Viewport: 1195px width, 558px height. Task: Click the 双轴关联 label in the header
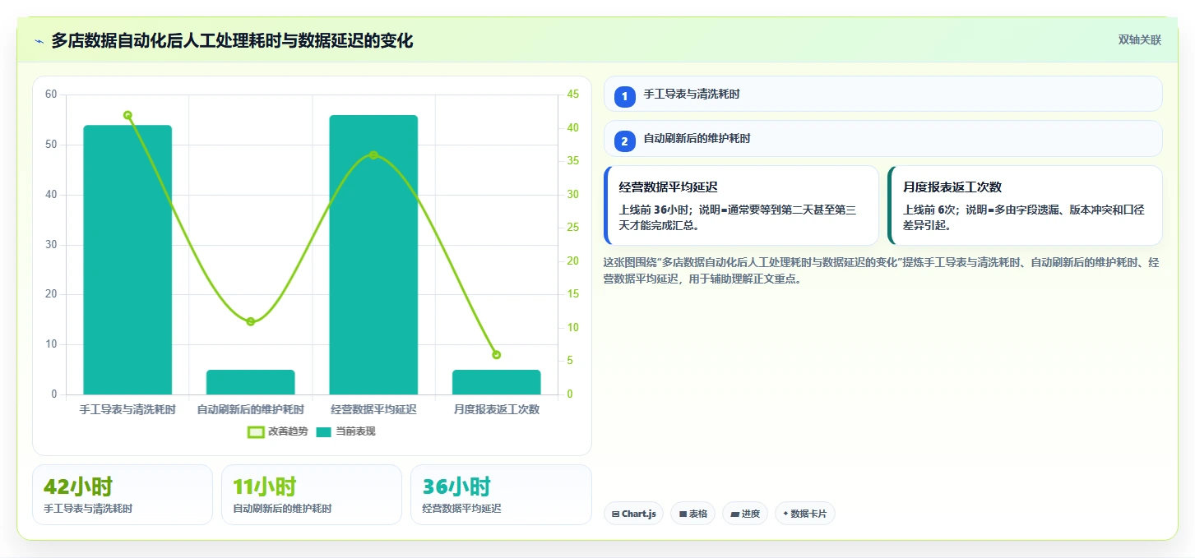click(x=1139, y=39)
